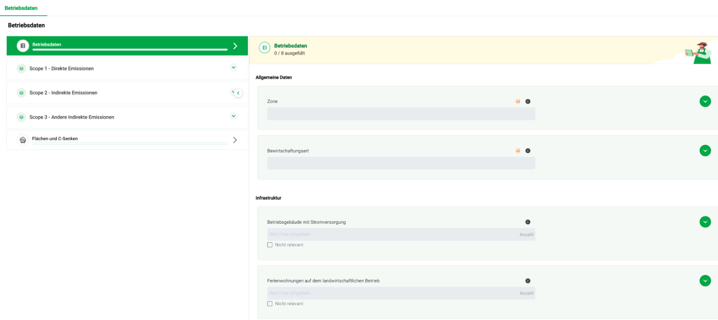Click the Flächen und C-Senken barn icon
Image resolution: width=718 pixels, height=320 pixels.
click(22, 140)
